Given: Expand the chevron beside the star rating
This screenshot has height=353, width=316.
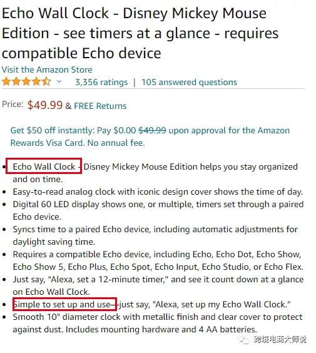Looking at the screenshot, I should click(x=59, y=81).
